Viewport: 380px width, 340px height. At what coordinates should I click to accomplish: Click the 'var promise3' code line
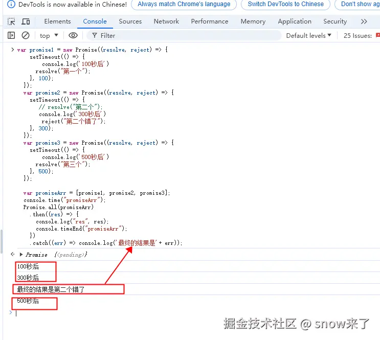tap(98, 143)
